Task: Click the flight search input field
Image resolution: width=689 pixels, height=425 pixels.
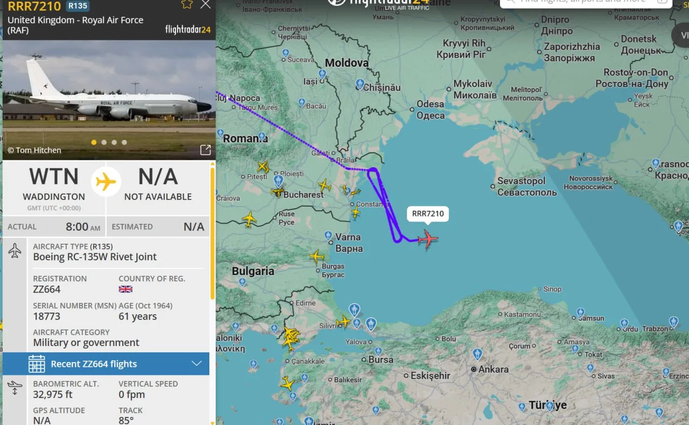Action: pyautogui.click(x=587, y=3)
